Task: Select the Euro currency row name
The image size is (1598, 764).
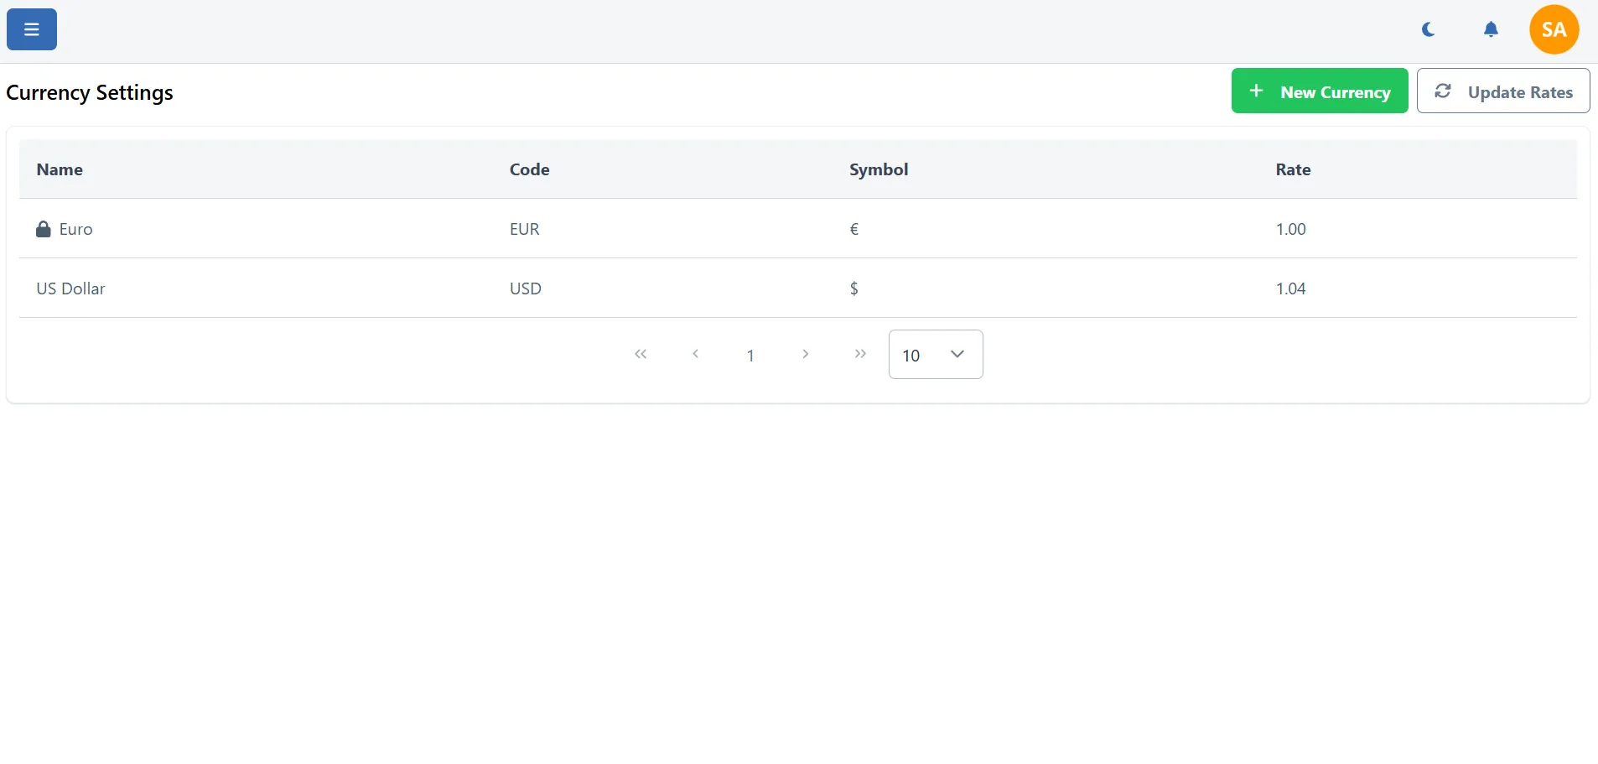Action: (75, 229)
